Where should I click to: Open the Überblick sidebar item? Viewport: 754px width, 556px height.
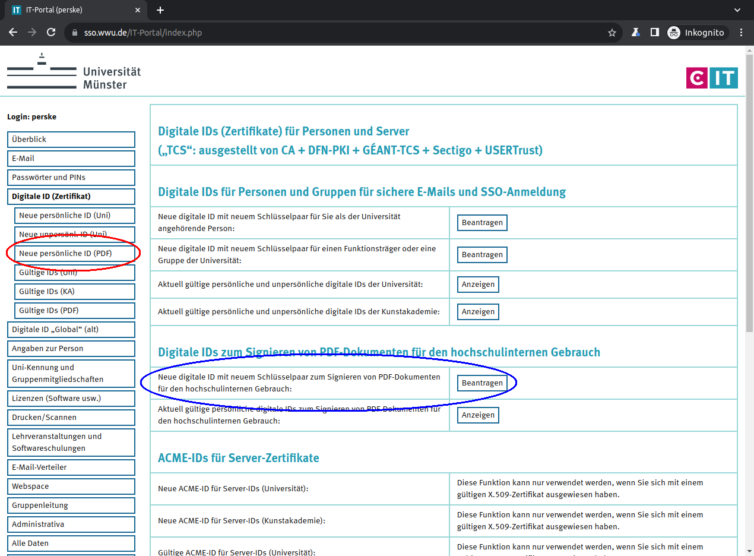click(x=71, y=140)
